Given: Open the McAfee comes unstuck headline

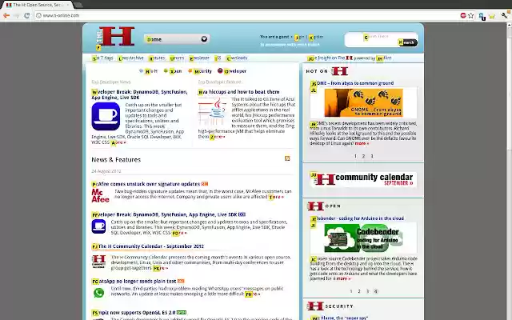Looking at the screenshot, I should click(146, 184).
